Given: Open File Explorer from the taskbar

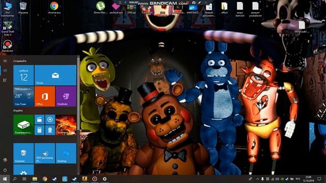Looking at the screenshot, I should pos(35,179).
